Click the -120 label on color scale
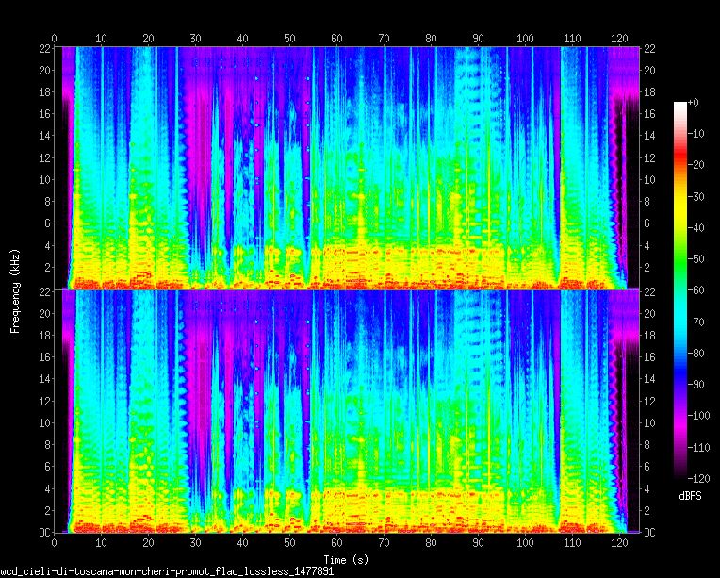 pos(695,478)
